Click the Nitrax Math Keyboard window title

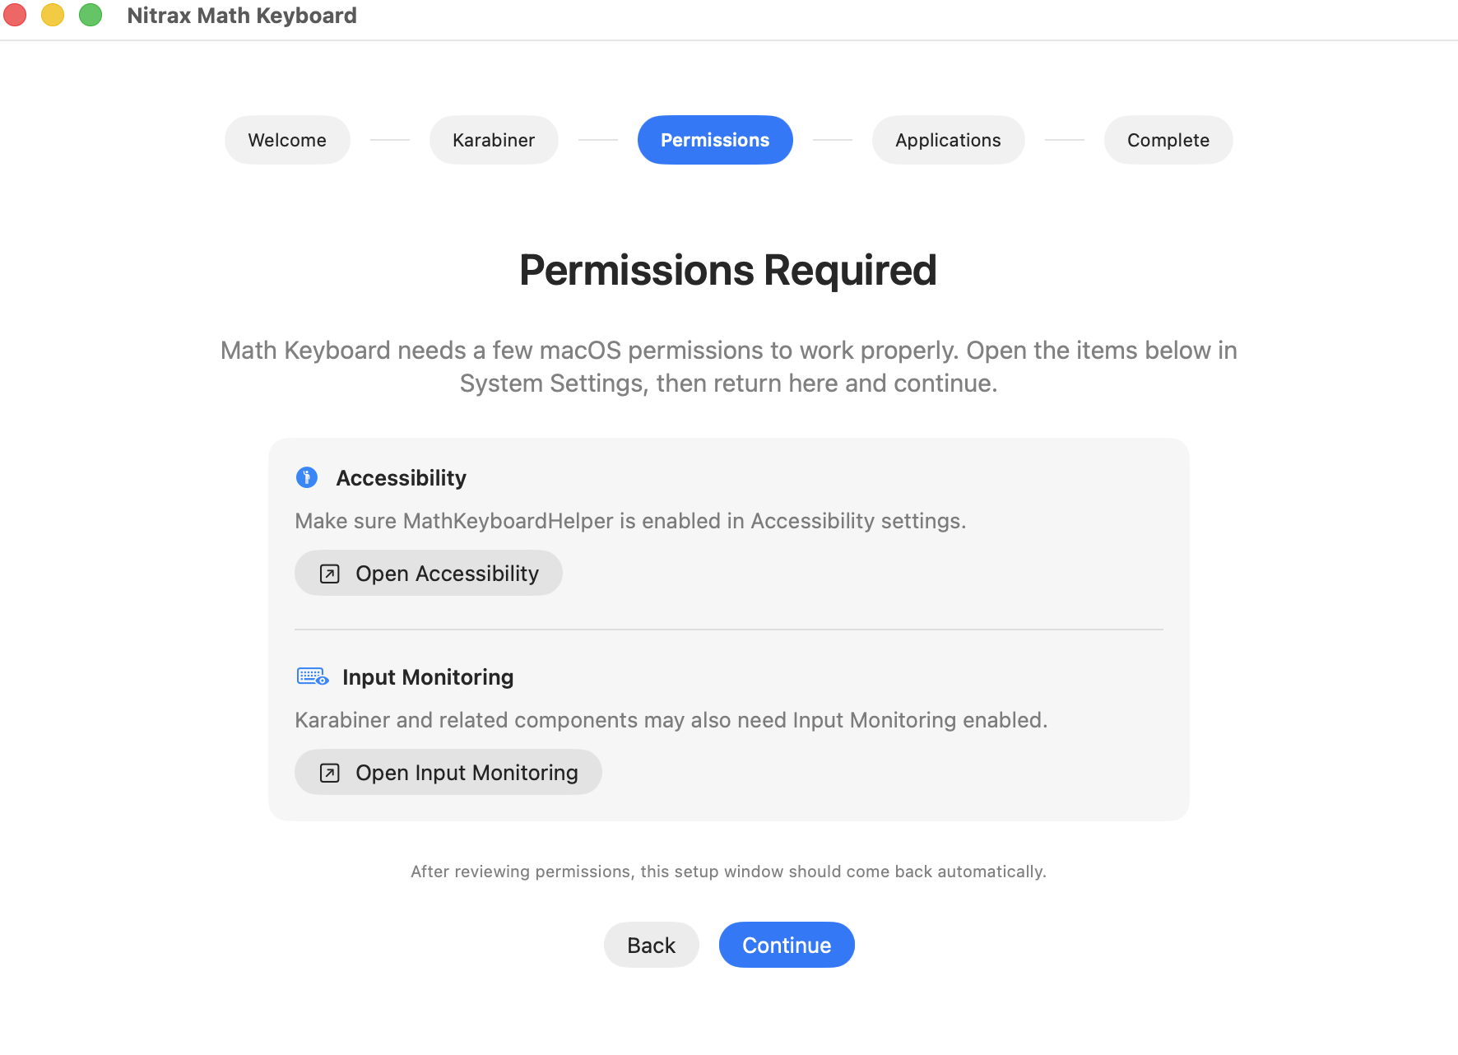click(x=242, y=15)
